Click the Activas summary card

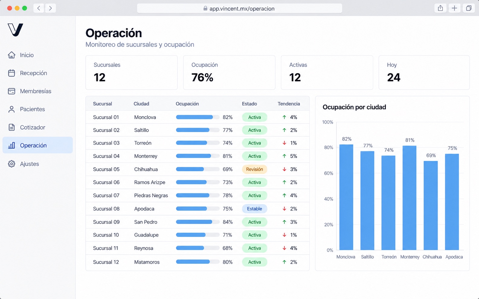tap(327, 72)
